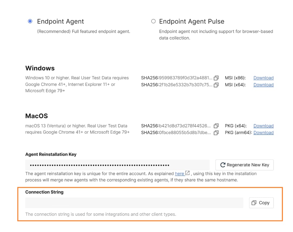Image resolution: width=293 pixels, height=232 pixels.
Task: Copy the MSI (x86) SHA256 hash
Action: (216, 78)
